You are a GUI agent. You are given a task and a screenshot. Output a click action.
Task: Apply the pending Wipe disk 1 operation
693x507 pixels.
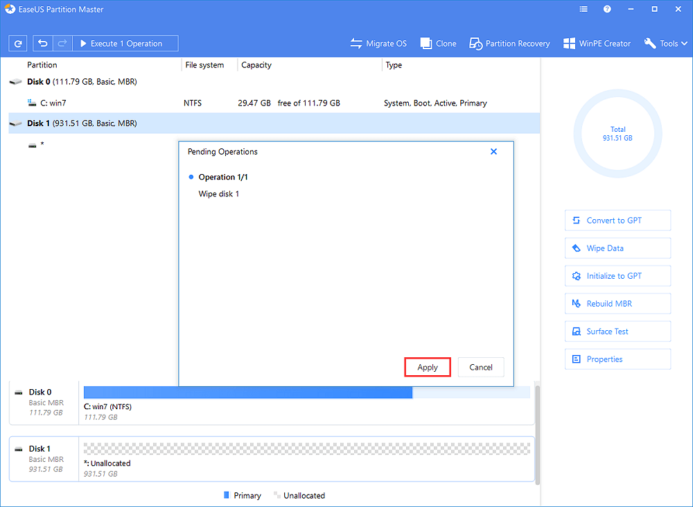427,367
